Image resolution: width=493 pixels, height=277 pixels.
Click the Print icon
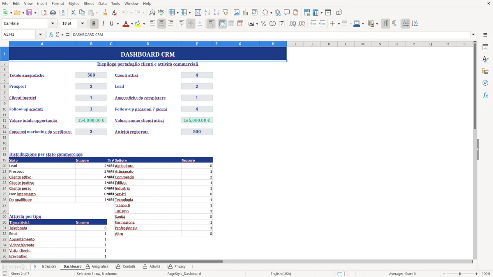[x=53, y=13]
